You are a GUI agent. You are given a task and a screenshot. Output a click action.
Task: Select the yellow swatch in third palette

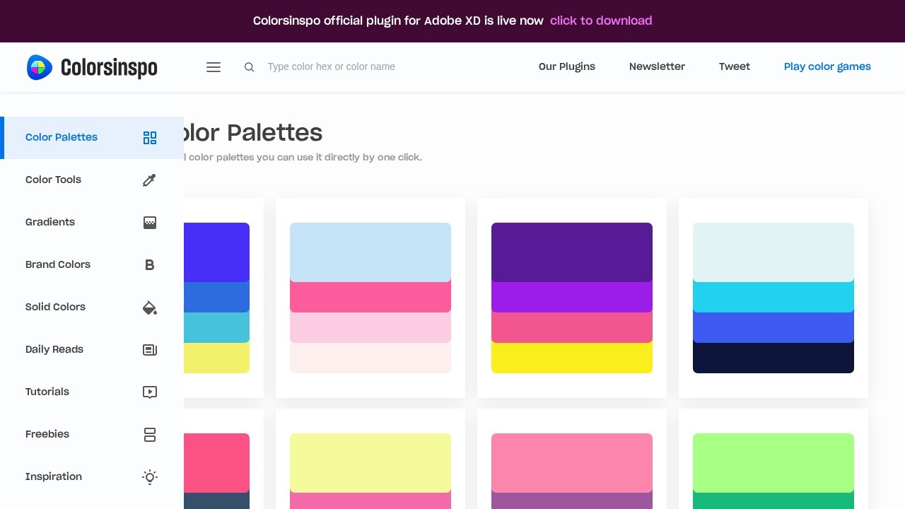pos(572,358)
